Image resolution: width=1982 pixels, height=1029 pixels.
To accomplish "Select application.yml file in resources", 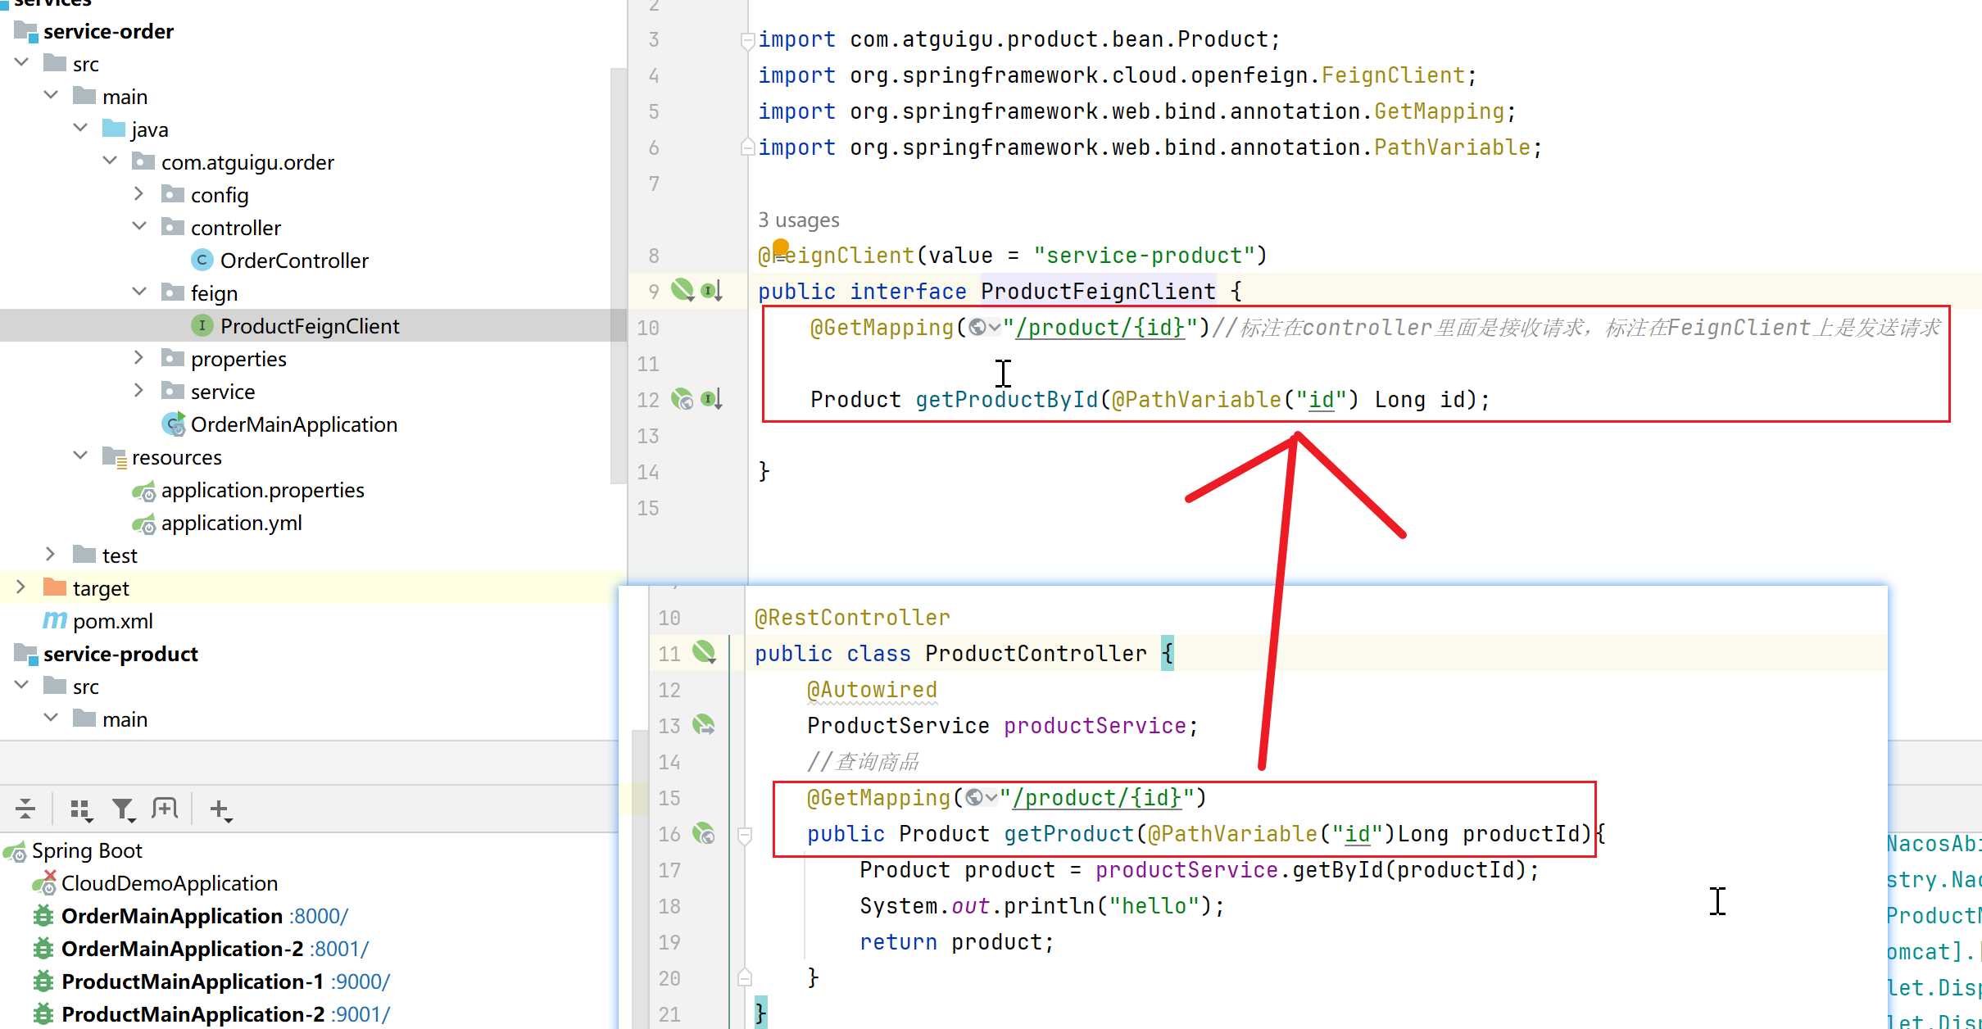I will coord(231,523).
